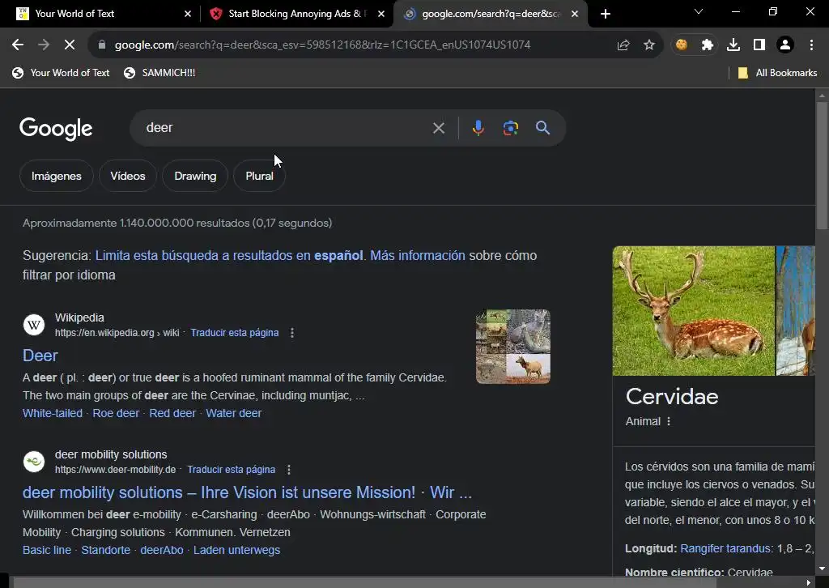Open All Bookmarks folder
829x588 pixels.
(x=778, y=73)
